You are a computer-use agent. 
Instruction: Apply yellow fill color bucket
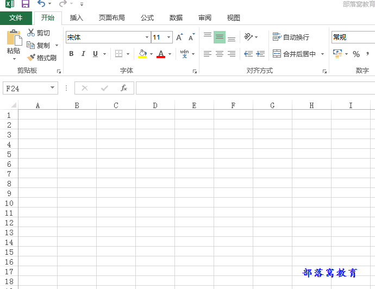click(x=142, y=54)
